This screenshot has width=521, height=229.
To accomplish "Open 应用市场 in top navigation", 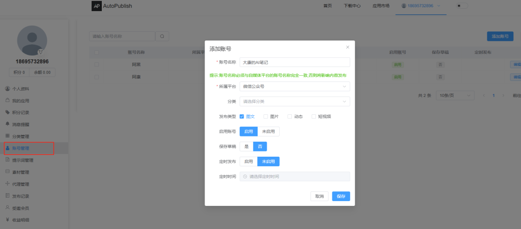I will coord(381,6).
